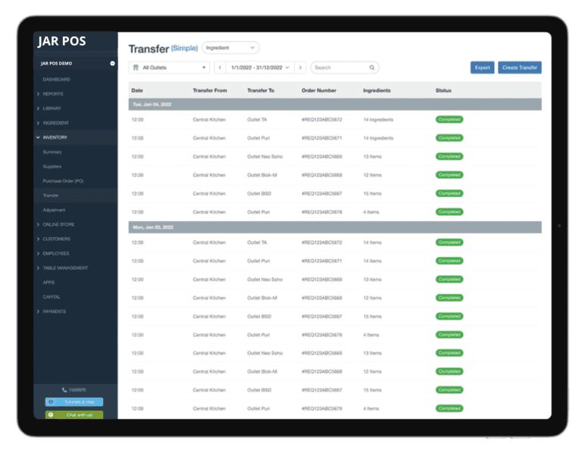Viewport: 582px width, 450px height.
Task: Click the Simple mode link
Action: tap(184, 48)
